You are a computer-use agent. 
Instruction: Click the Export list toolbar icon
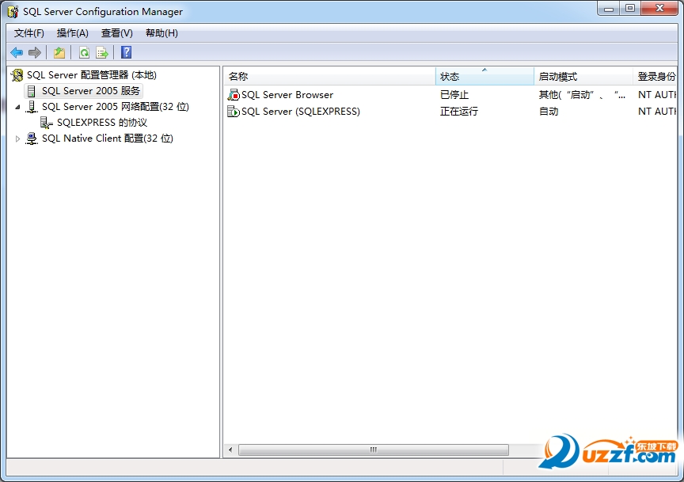pyautogui.click(x=101, y=52)
